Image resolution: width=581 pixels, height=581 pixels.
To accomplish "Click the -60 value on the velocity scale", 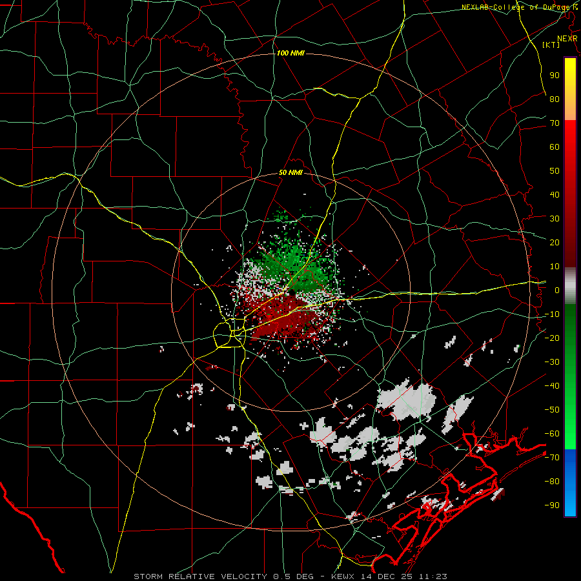I will 552,434.
